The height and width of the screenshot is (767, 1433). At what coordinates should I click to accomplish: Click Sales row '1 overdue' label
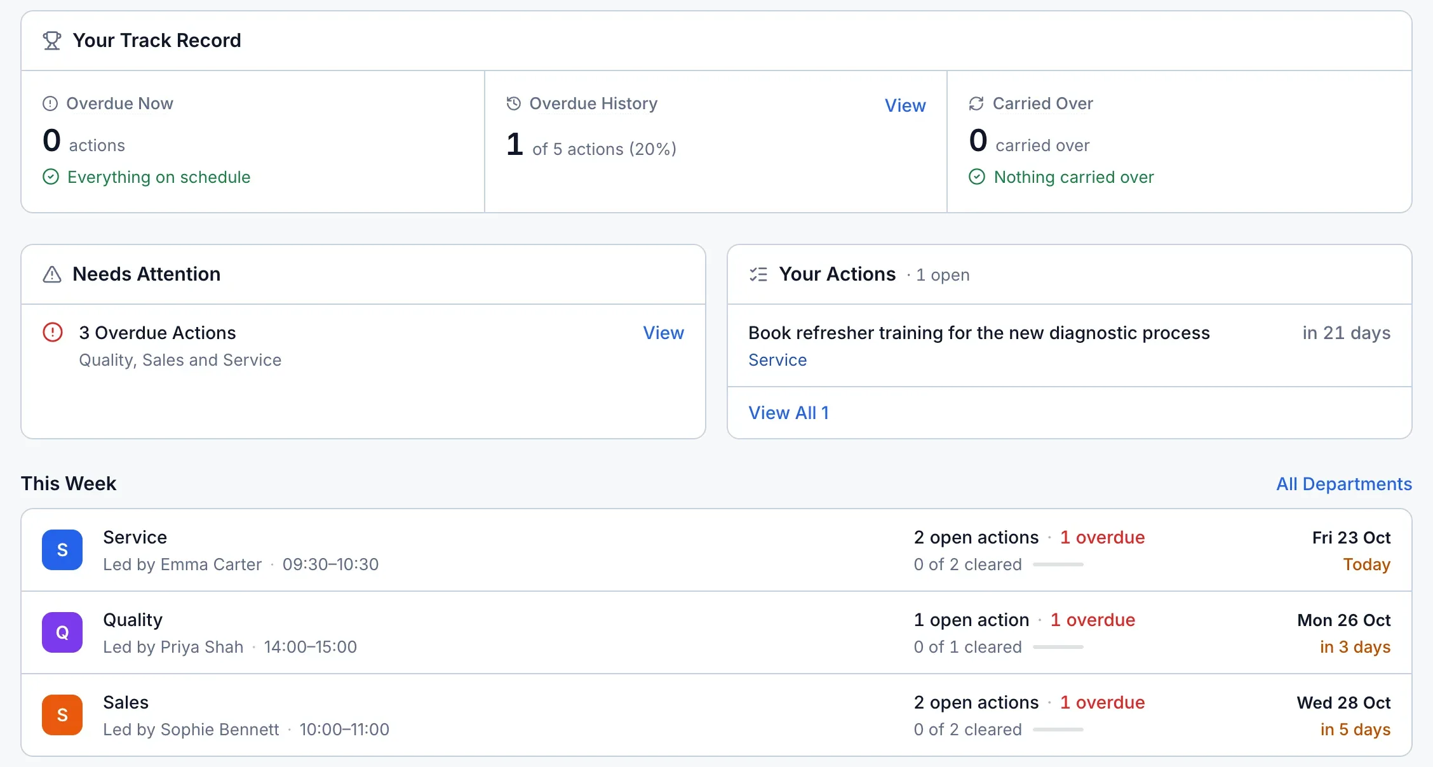[1102, 702]
